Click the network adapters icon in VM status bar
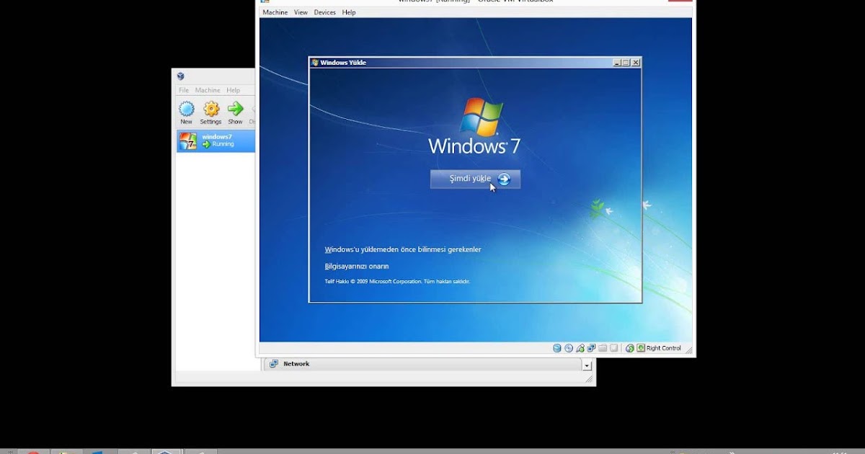 (x=591, y=348)
